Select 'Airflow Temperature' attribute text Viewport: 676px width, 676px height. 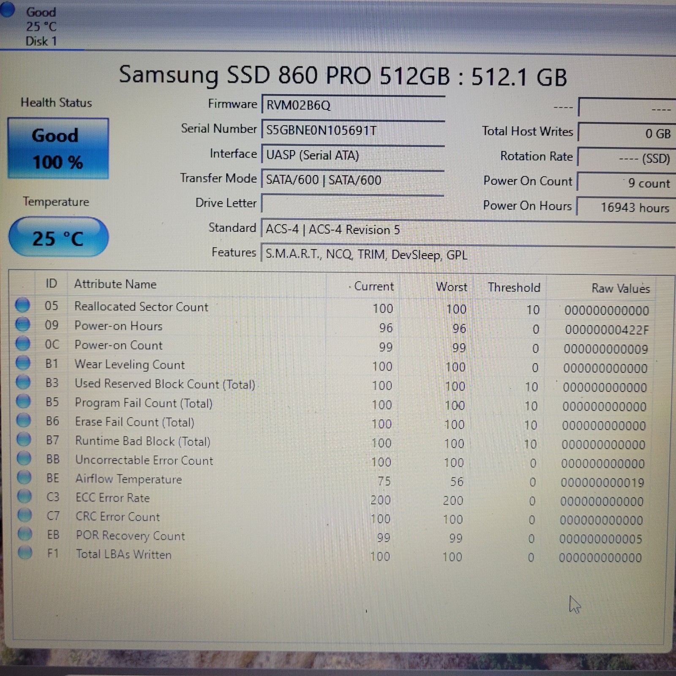click(128, 479)
